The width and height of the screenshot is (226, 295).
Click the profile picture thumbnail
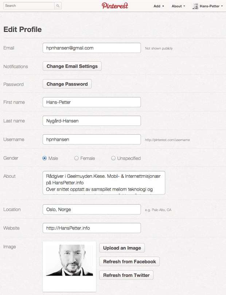(x=69, y=260)
